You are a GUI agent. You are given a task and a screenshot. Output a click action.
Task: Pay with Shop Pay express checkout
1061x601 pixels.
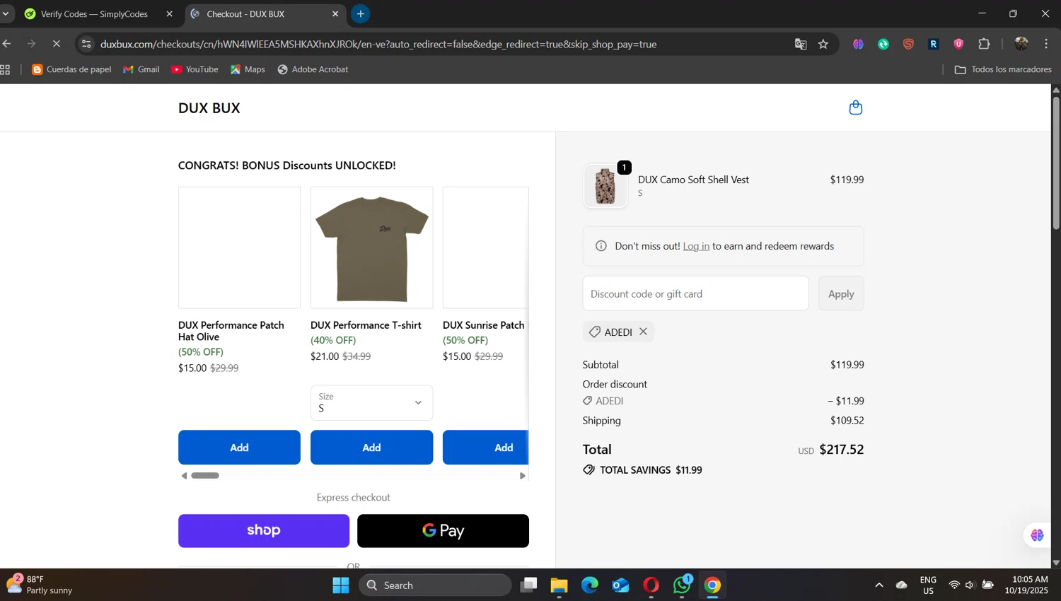click(x=264, y=531)
